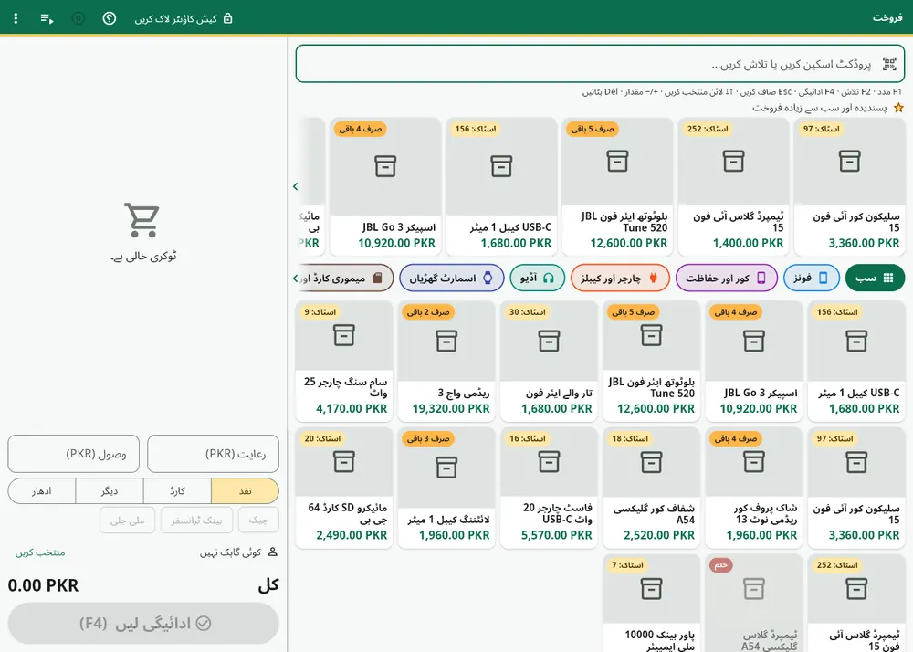The image size is (913, 652).
Task: Add favourite tempered glass iPhone 15 (1,400 PKR)
Action: pyautogui.click(x=734, y=186)
